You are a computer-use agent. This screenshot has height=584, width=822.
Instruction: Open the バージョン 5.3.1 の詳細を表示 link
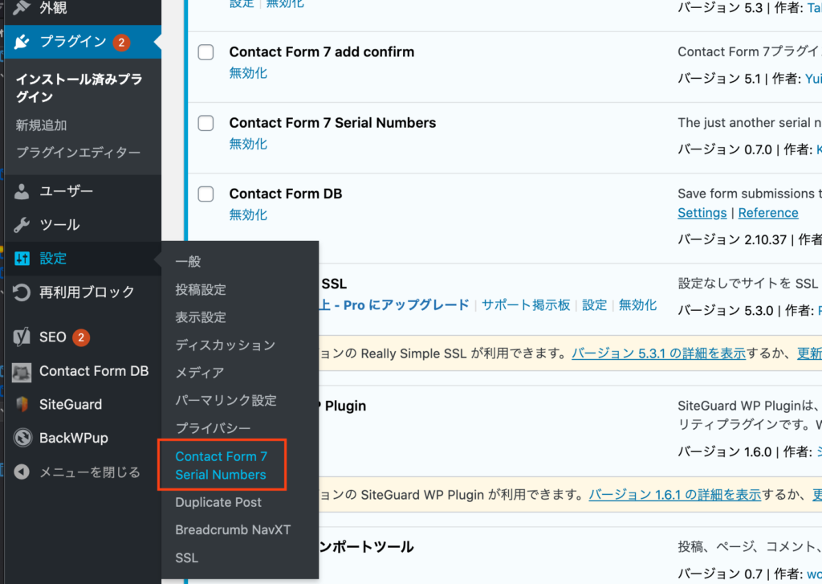[659, 353]
